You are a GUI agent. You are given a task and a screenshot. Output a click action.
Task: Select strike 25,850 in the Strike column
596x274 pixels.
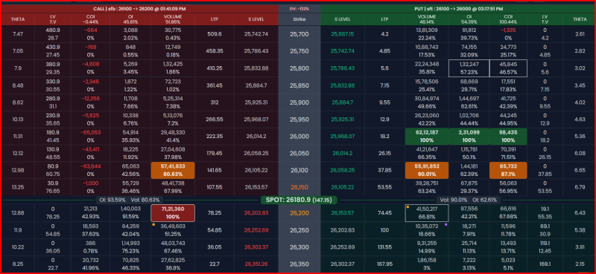[299, 85]
